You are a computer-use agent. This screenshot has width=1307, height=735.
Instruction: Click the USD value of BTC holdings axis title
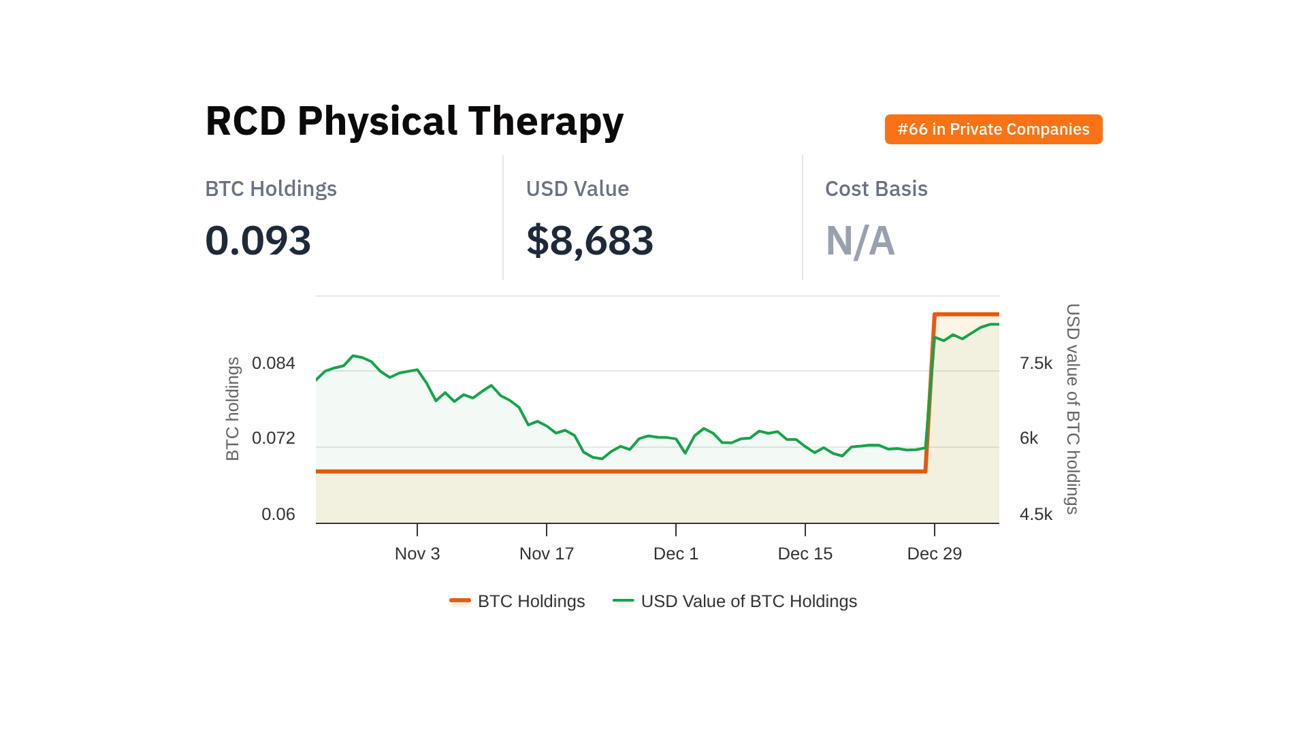(x=1073, y=409)
